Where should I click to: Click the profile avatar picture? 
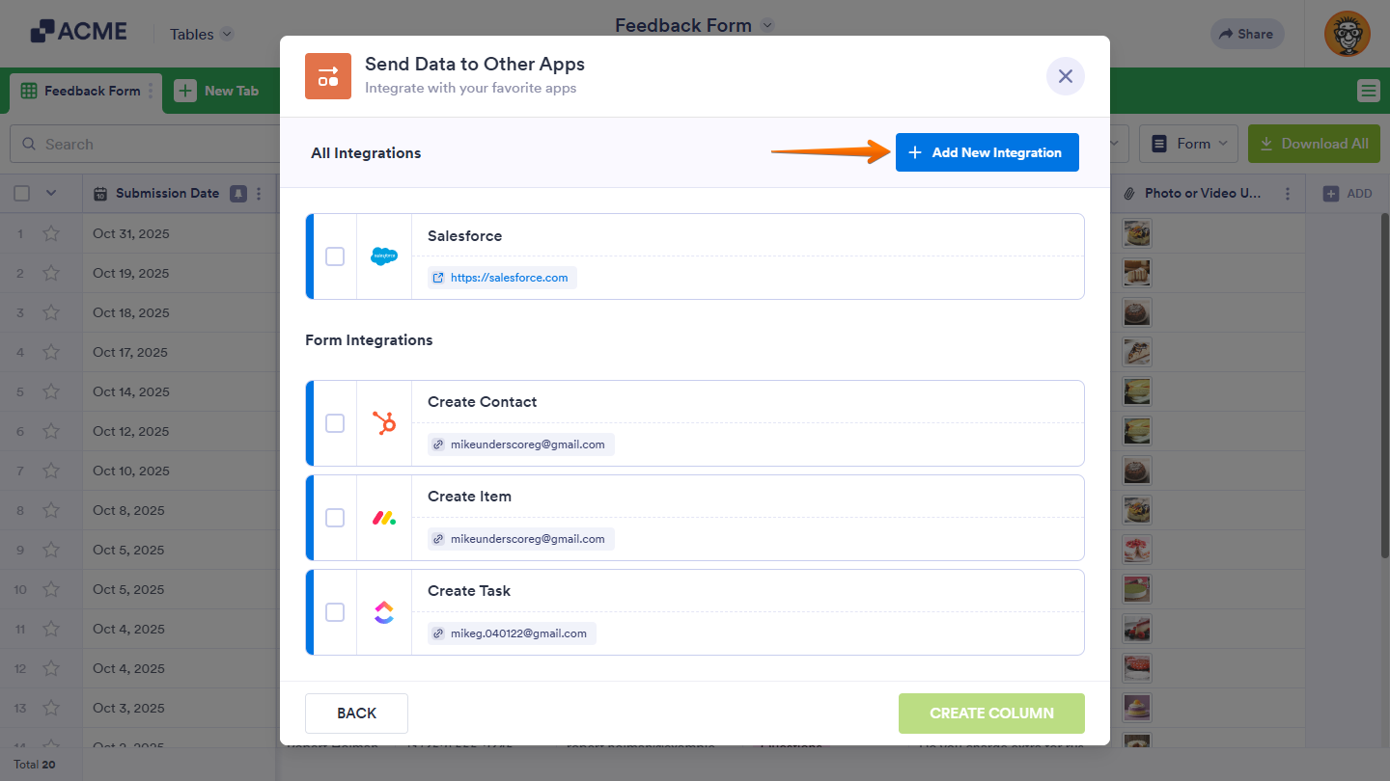tap(1347, 34)
